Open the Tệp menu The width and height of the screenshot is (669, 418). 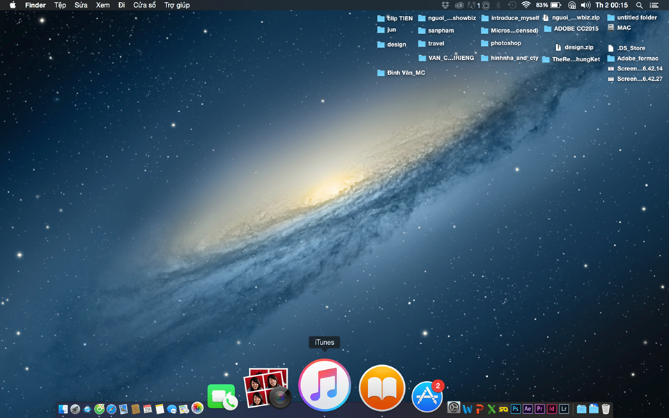(x=61, y=5)
